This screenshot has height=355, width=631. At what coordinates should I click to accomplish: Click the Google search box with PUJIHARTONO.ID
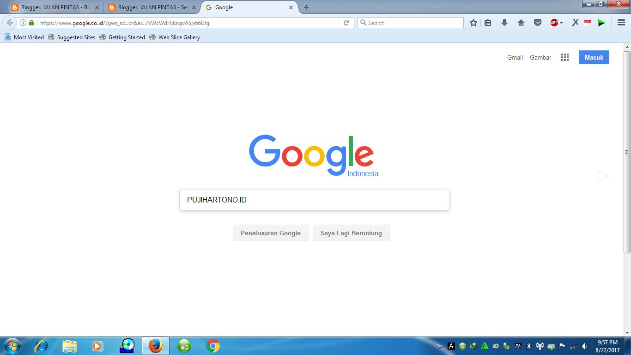tap(315, 200)
